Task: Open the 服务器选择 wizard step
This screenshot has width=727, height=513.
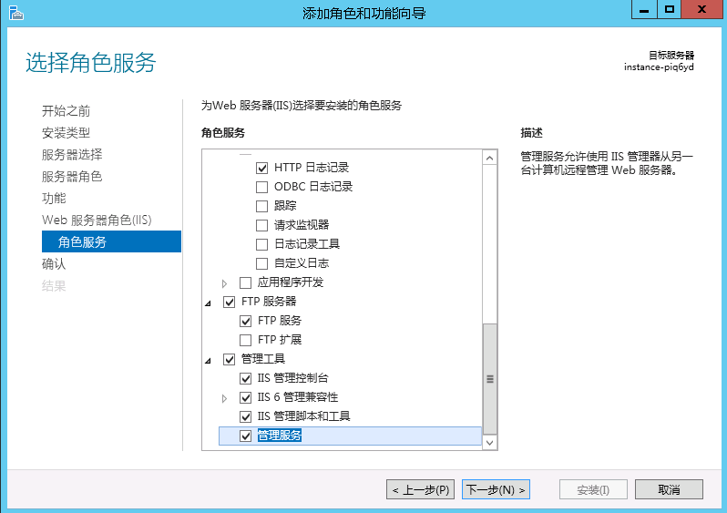Action: pos(72,155)
